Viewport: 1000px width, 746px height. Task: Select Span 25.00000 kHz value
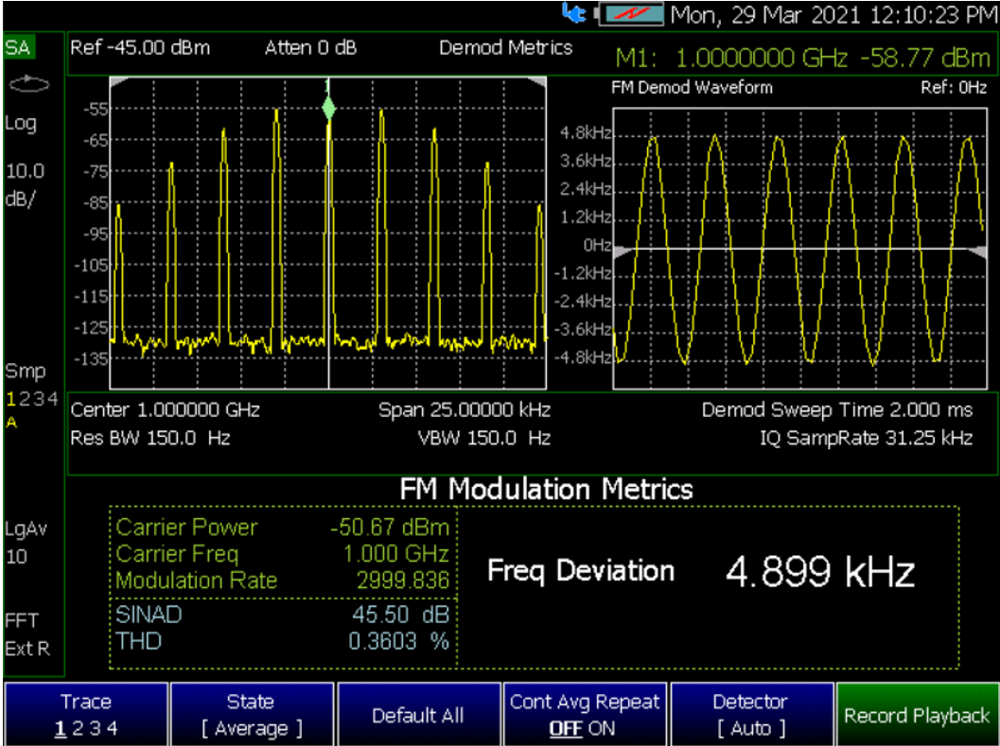(465, 409)
